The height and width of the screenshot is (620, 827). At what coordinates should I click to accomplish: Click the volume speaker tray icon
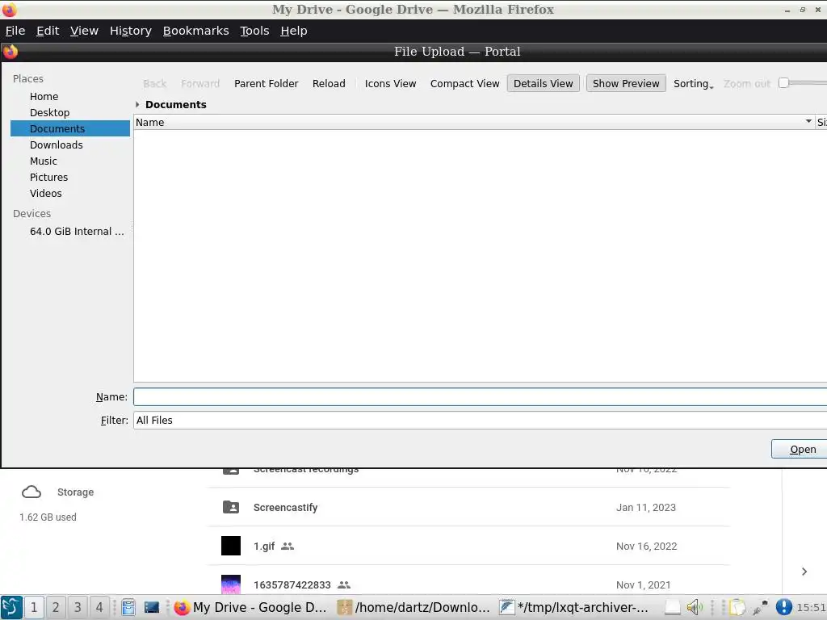point(694,607)
